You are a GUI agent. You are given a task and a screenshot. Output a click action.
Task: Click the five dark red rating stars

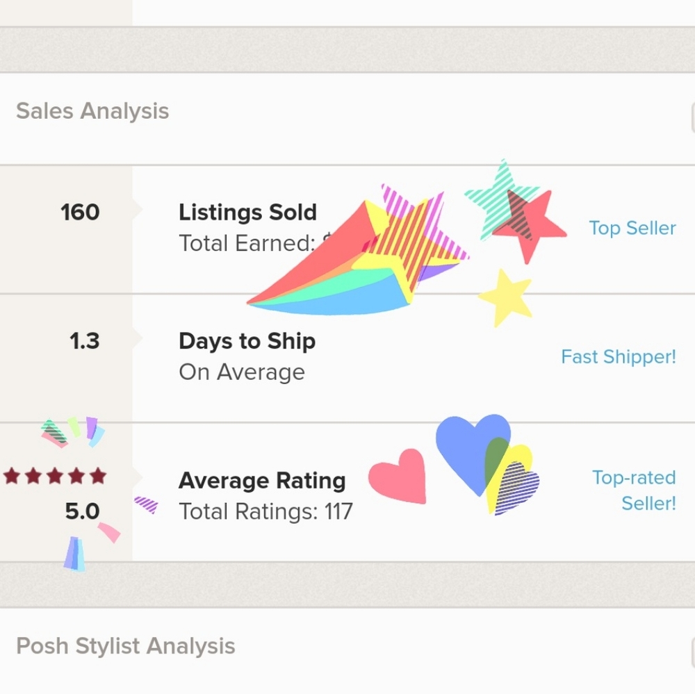[55, 476]
